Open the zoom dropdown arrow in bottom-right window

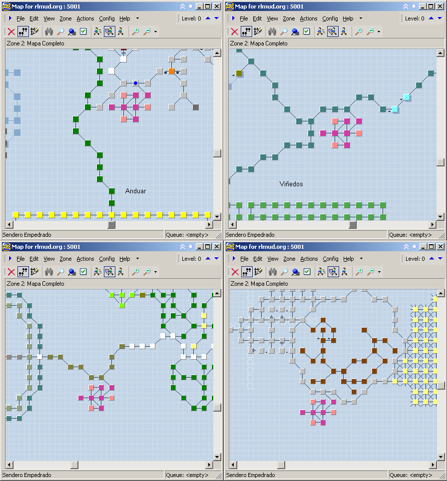coord(380,272)
